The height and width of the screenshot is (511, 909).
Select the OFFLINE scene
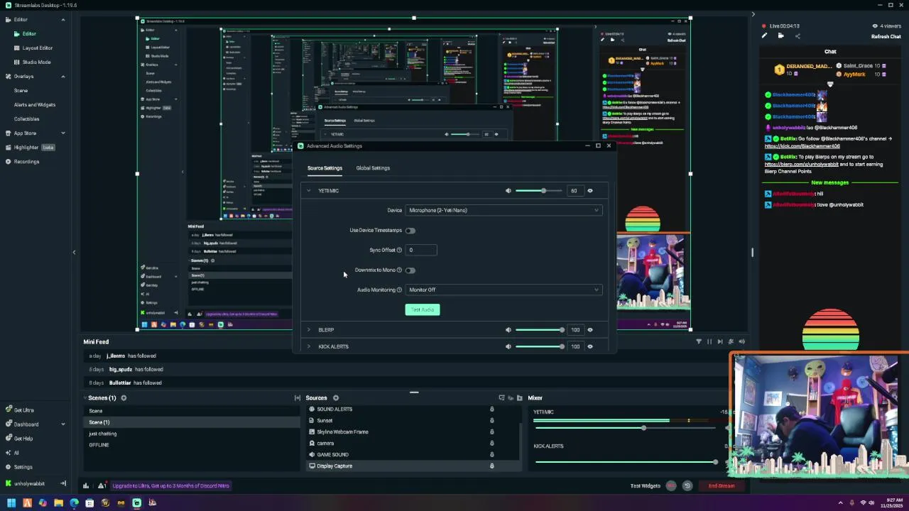99,445
